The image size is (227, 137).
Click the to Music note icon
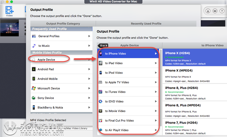[34, 46]
